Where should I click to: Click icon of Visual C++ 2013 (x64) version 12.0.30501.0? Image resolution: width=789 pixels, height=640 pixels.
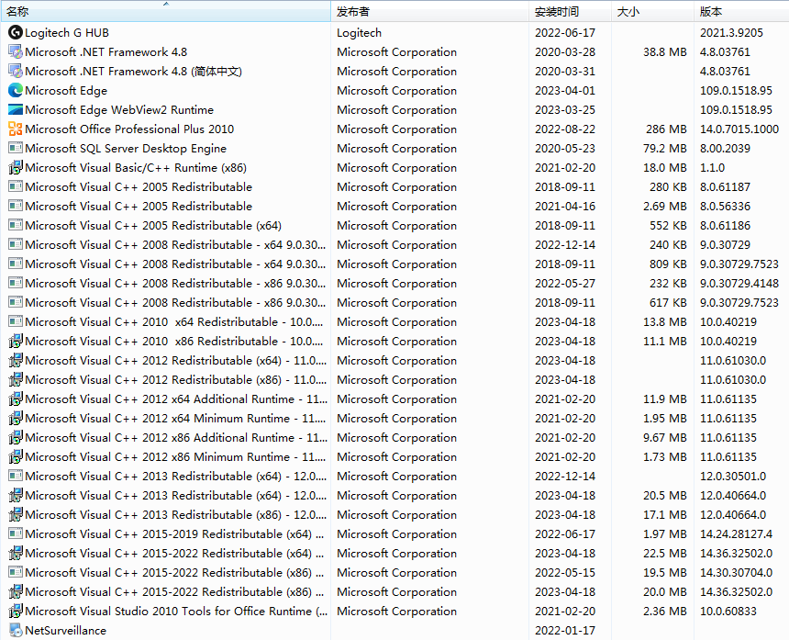tap(16, 477)
